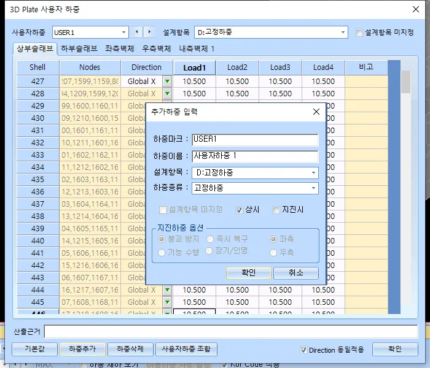430x368 pixels.
Task: Click Nodes cell for shell 439
Action: [x=90, y=228]
